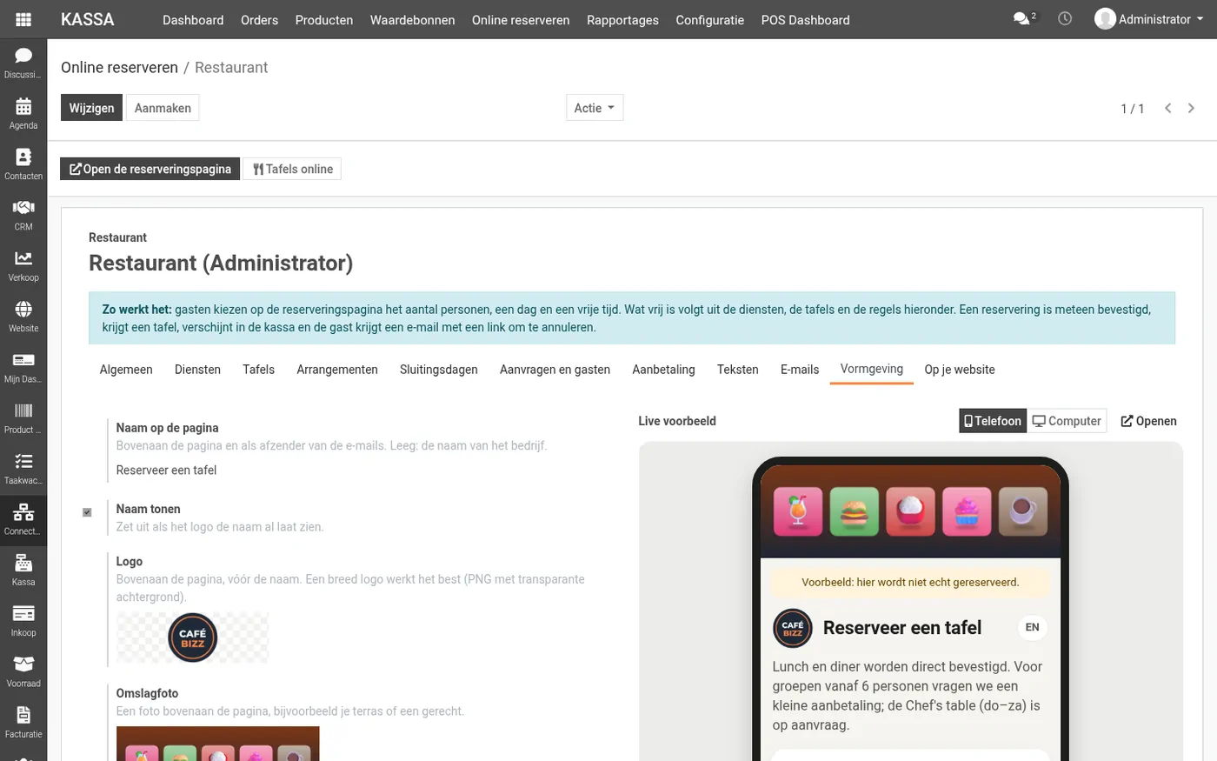This screenshot has height=761, width=1217.
Task: Switch preview language to EN
Action: point(1032,627)
